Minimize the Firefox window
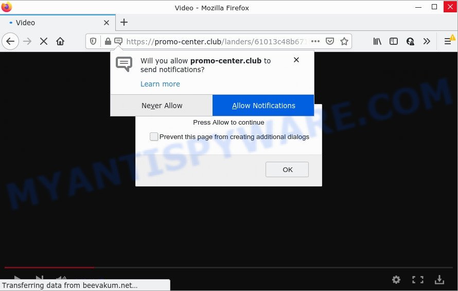 (418, 7)
